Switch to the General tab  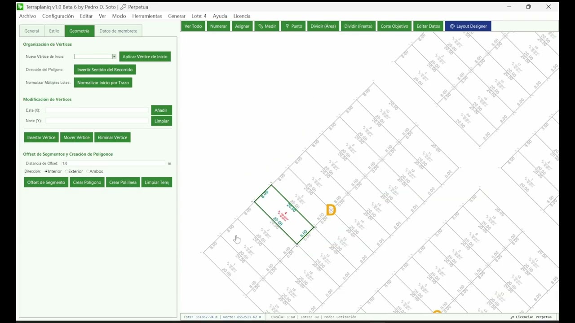31,31
